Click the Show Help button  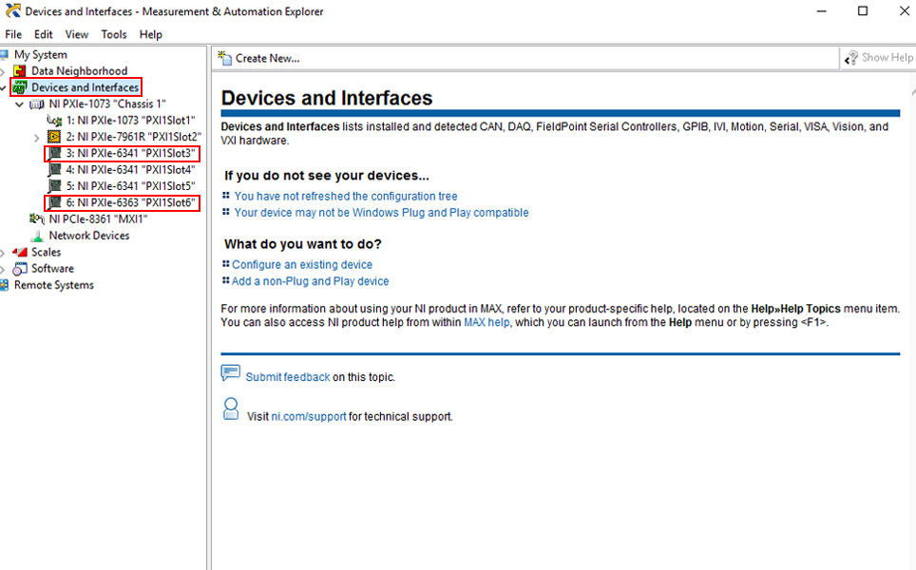(879, 58)
